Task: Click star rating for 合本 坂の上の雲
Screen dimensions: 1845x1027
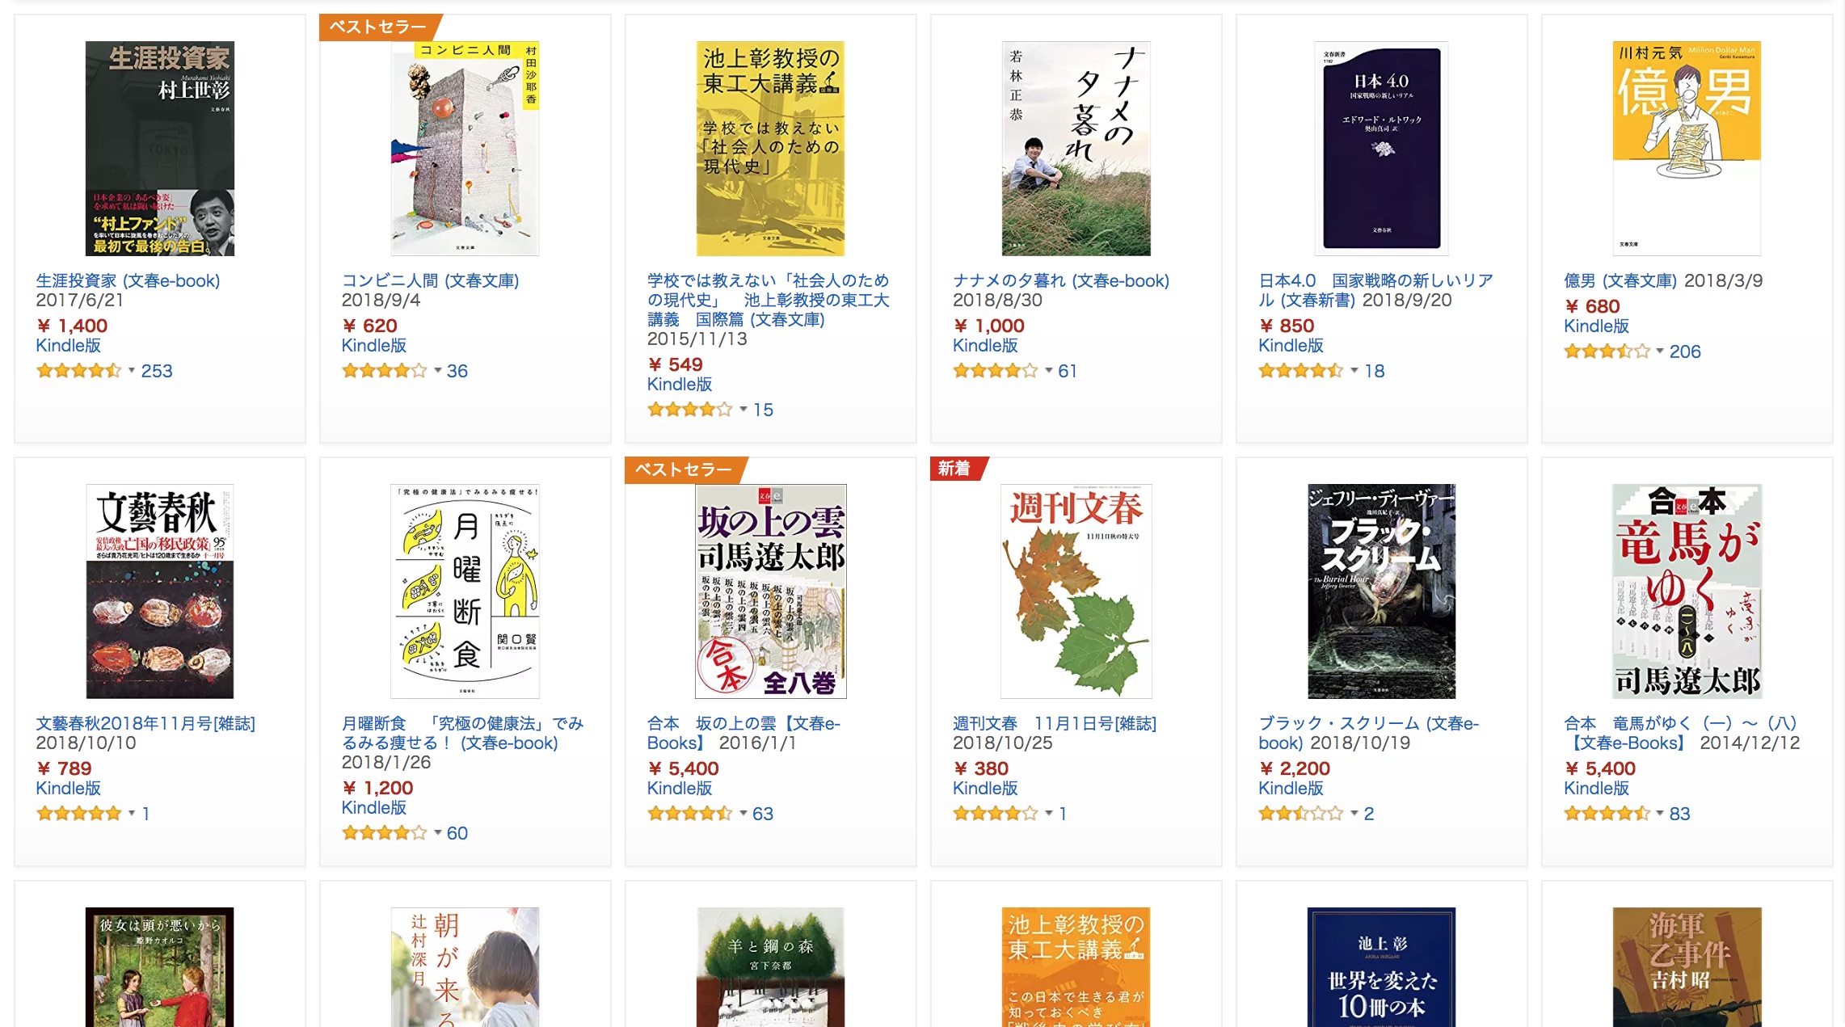Action: point(689,814)
